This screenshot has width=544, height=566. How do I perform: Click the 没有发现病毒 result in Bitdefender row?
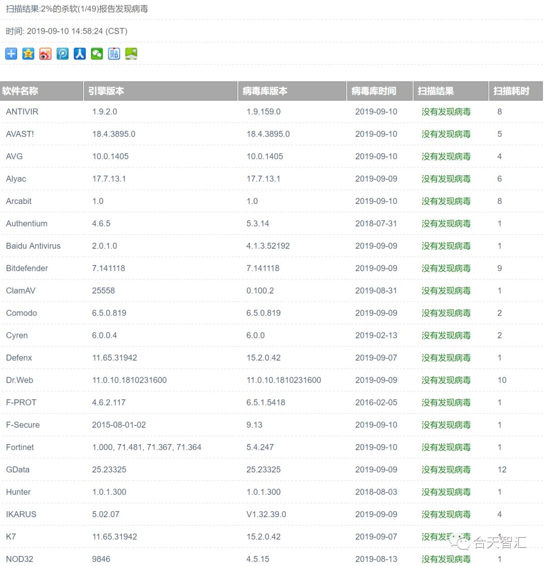click(x=446, y=268)
